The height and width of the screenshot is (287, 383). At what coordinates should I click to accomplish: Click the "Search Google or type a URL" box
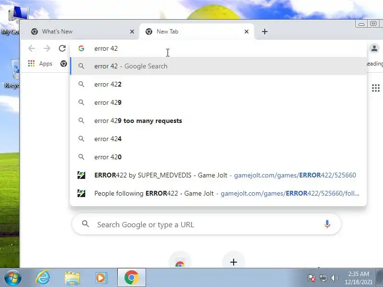click(x=206, y=224)
